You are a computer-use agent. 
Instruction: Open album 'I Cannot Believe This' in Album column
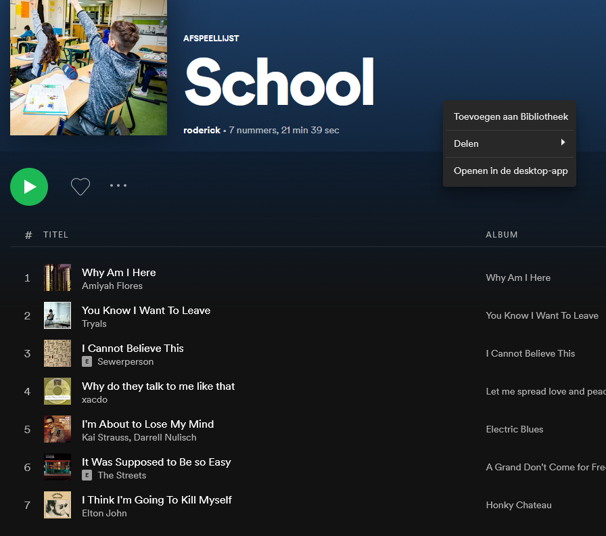[x=530, y=353]
